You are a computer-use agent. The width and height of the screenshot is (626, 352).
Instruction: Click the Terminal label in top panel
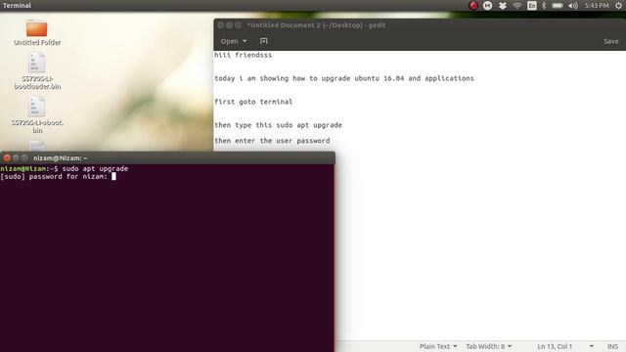coord(17,6)
